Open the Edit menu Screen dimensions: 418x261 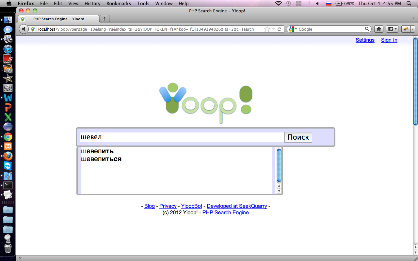tap(58, 4)
